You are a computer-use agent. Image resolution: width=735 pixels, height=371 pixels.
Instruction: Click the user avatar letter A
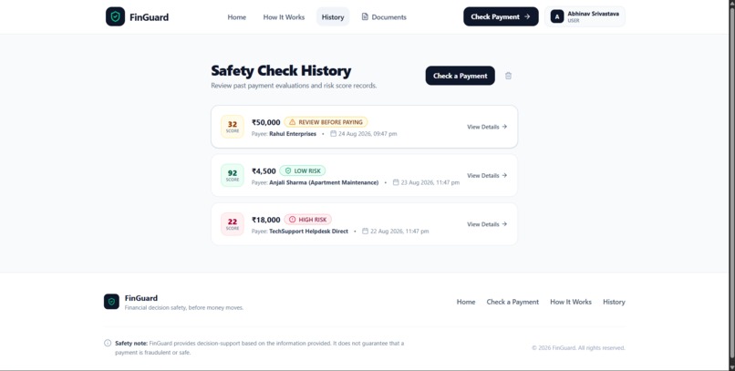tap(557, 16)
